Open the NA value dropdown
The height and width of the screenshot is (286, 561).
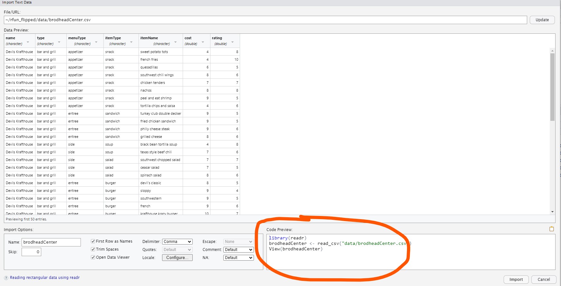(x=238, y=258)
